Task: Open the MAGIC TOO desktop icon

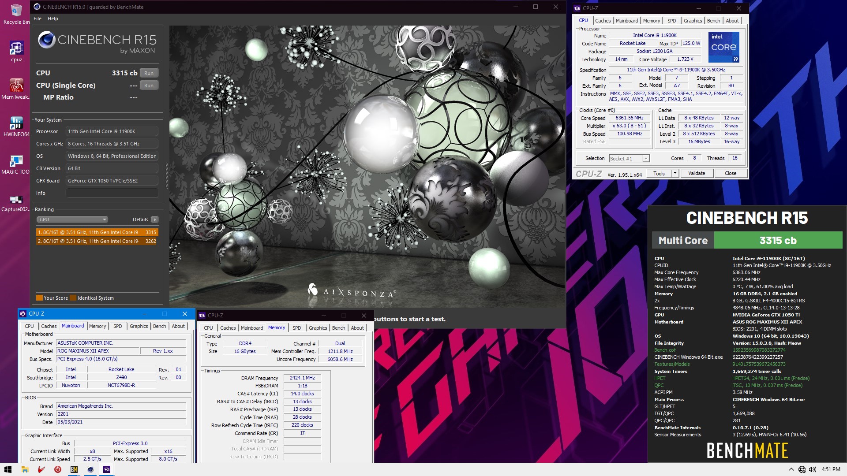Action: point(16,164)
